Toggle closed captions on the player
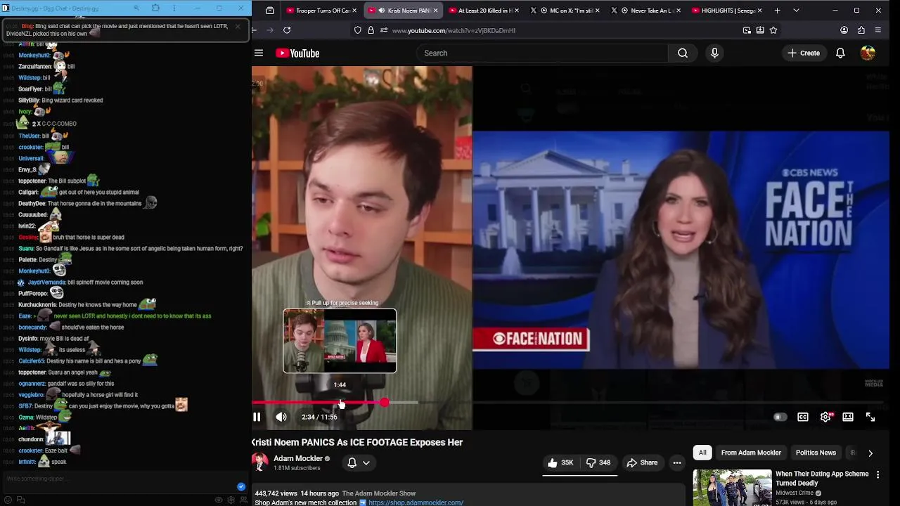This screenshot has height=506, width=900. 802,417
